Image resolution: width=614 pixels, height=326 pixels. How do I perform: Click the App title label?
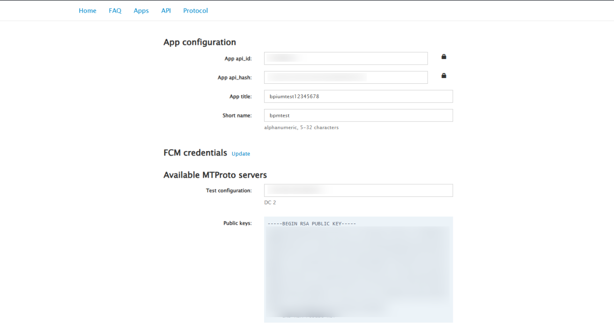coord(241,96)
